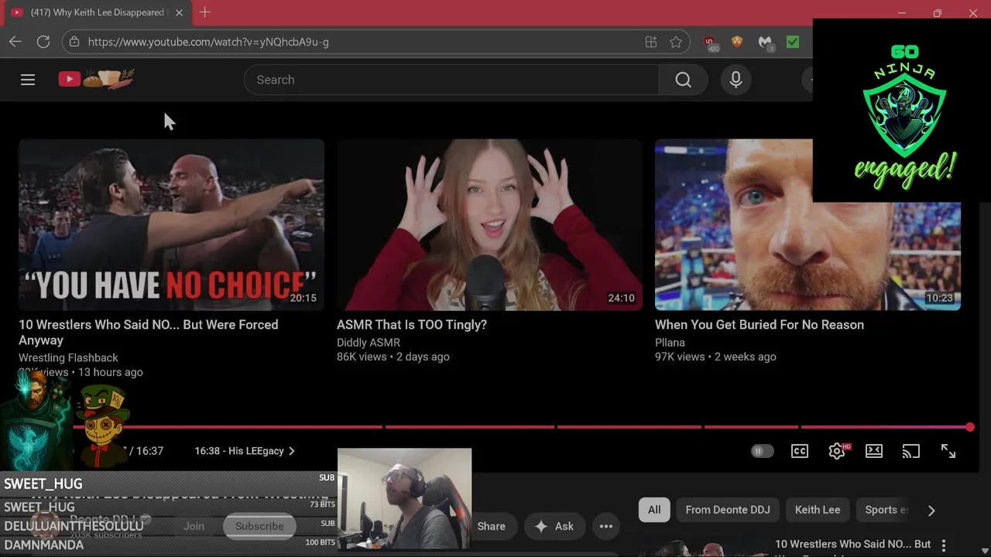
Task: Open the YouTube hamburger guide menu
Action: click(x=28, y=80)
